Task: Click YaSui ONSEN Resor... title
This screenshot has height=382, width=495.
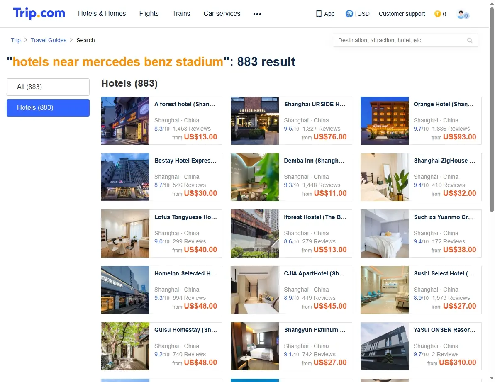Action: (x=444, y=330)
